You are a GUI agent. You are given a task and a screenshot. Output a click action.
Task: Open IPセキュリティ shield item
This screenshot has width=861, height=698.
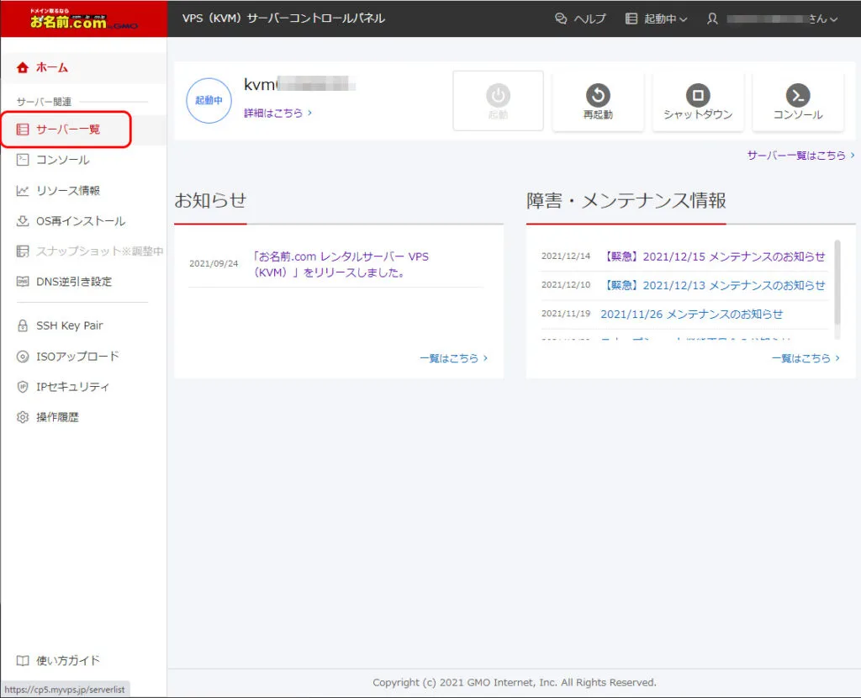72,387
